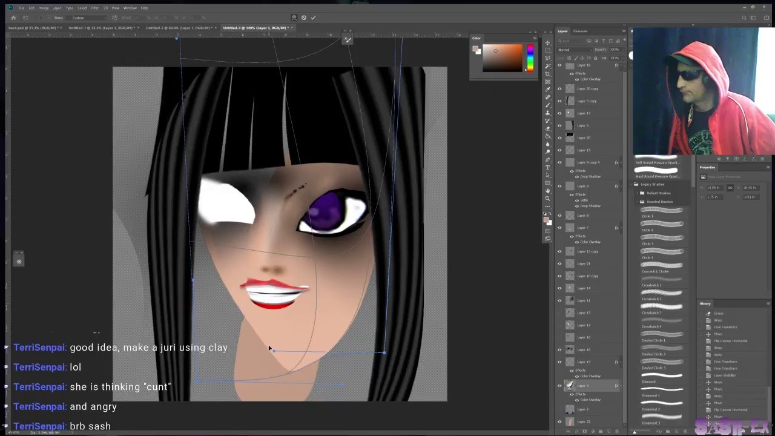775x436 pixels.
Task: Select the Type tool
Action: click(548, 167)
